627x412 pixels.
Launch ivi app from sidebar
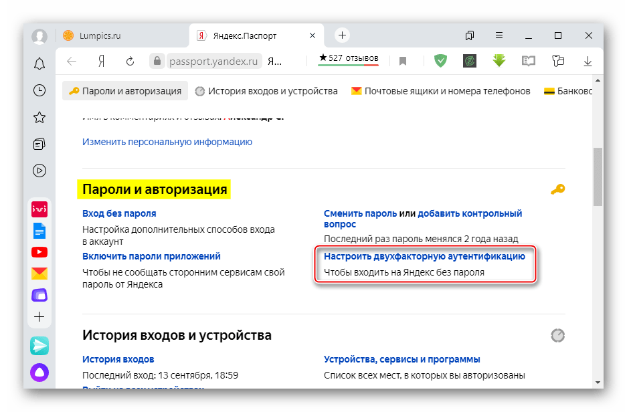coord(39,209)
